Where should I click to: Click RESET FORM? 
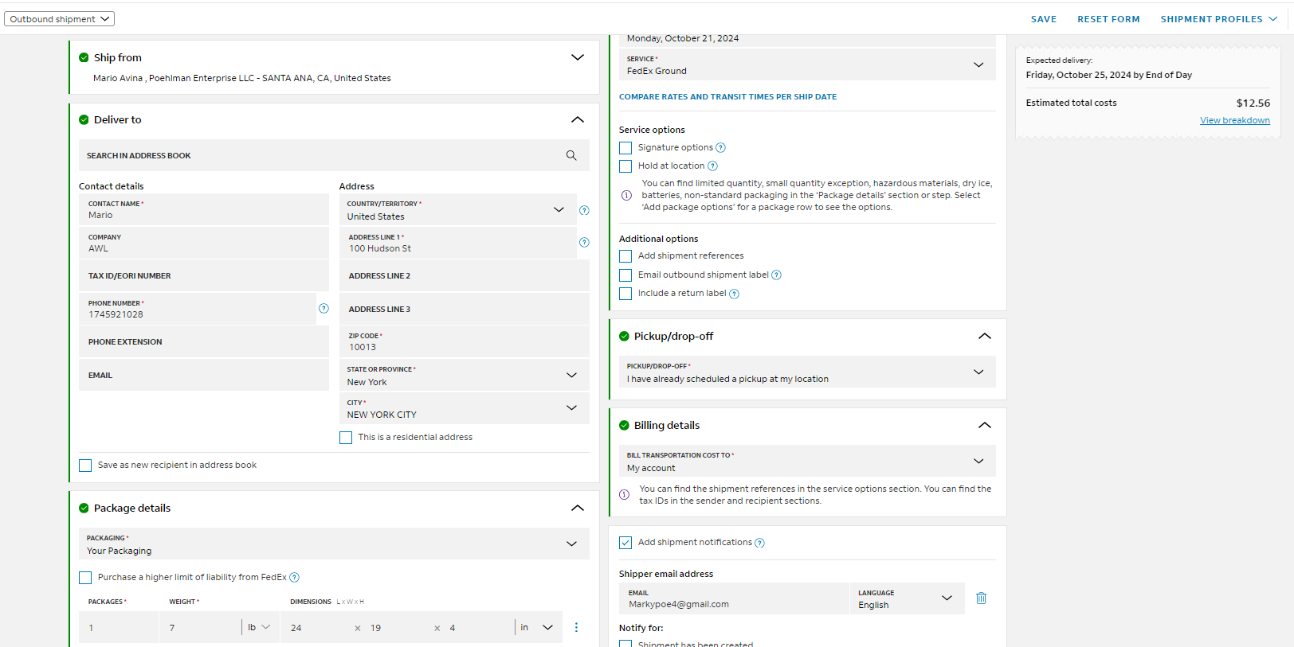click(1108, 19)
